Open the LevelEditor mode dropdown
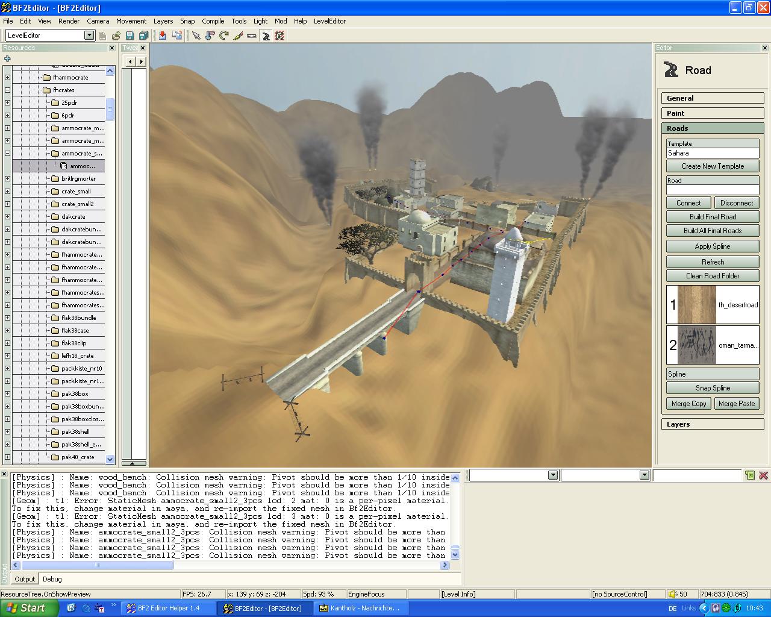 (x=89, y=36)
